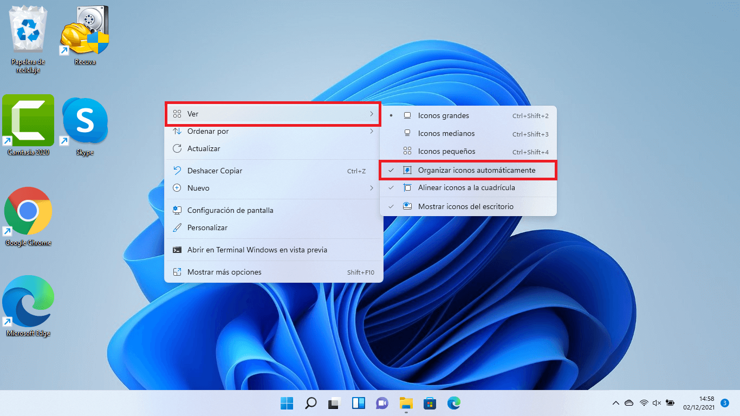
Task: Toggle Mostrar iconos del escritorio
Action: point(468,206)
